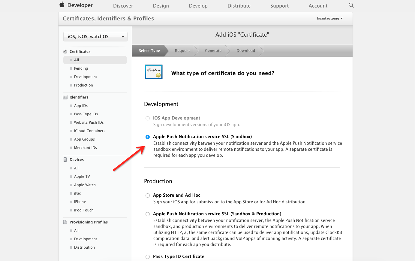
Task: Click the Download step
Action: coord(246,51)
